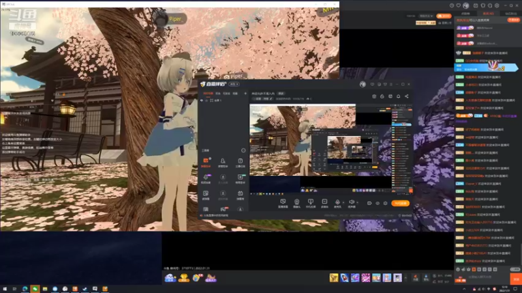Open speaker dropdown arrow beside speaker icon

[357, 202]
